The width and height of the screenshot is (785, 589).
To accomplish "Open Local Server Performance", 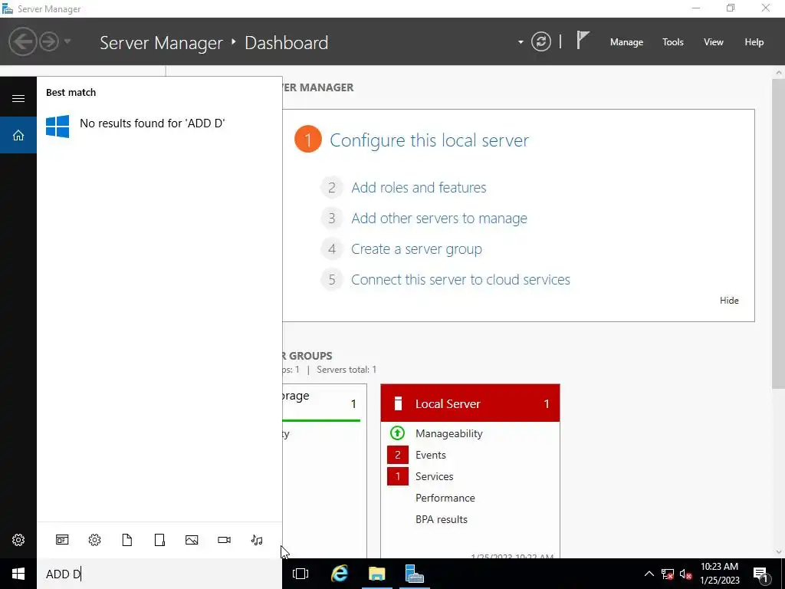I will point(445,498).
